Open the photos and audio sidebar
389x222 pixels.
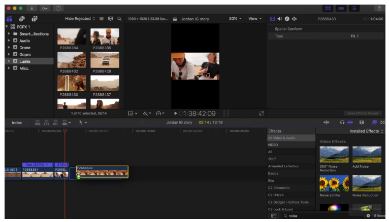22,19
